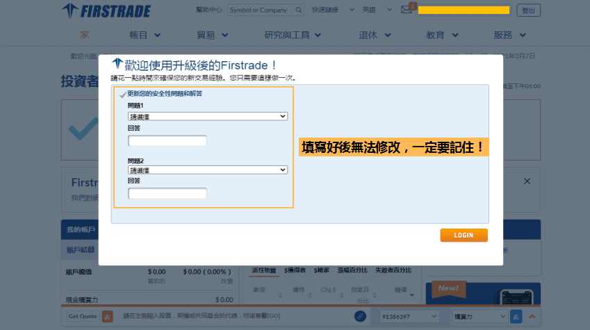Open the 研究與工具 research menu
The image size is (590, 330).
pos(293,35)
